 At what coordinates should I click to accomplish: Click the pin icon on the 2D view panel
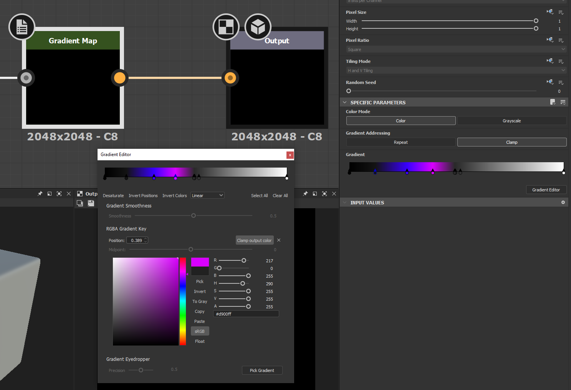point(305,194)
